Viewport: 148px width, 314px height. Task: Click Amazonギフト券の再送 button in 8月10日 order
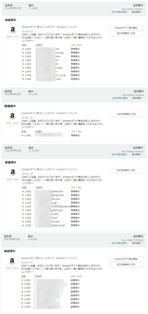coord(126,28)
